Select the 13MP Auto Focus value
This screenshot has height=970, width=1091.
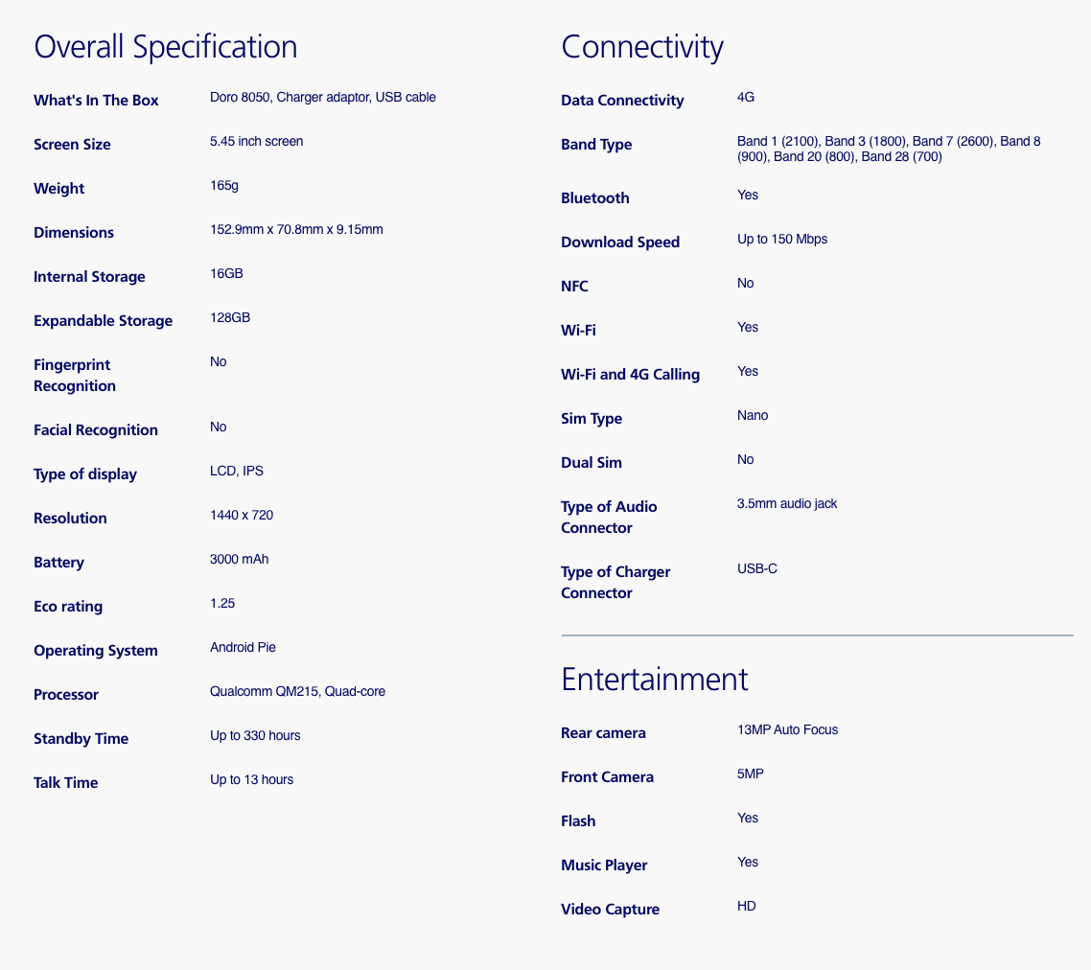tap(787, 729)
